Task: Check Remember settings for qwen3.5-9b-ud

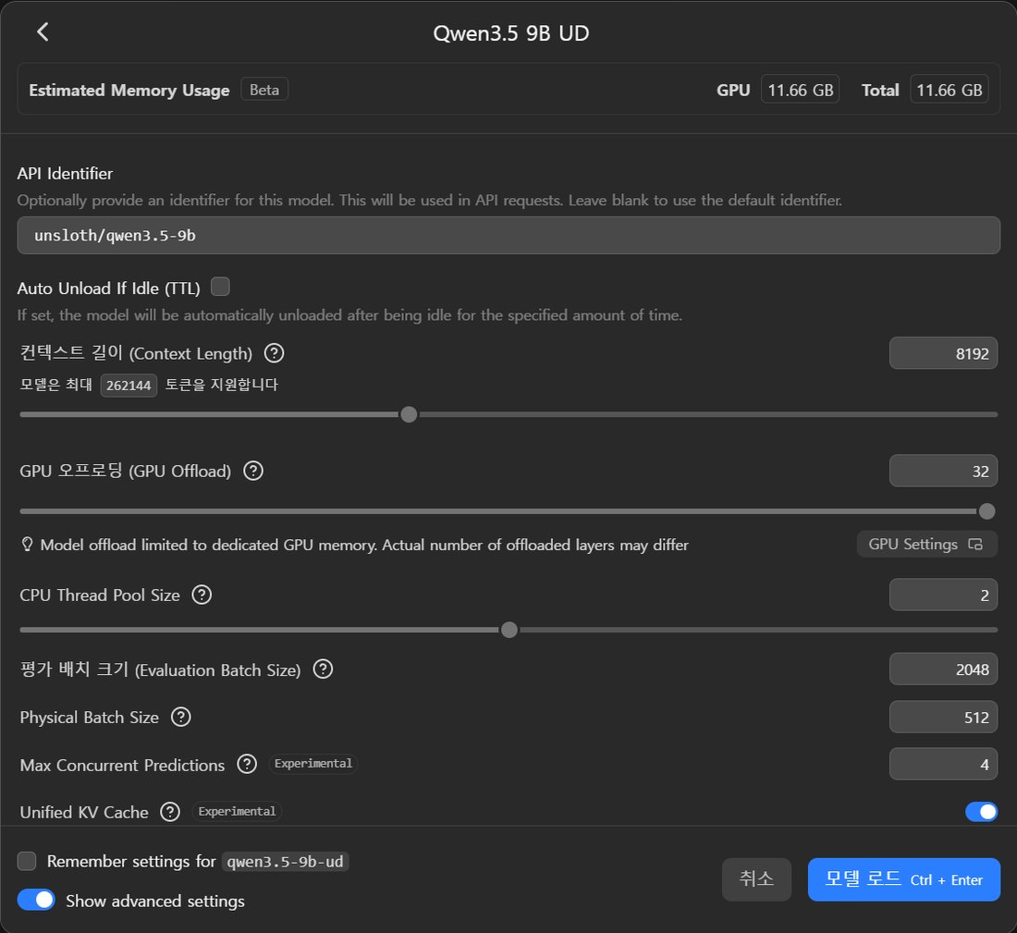Action: (x=27, y=861)
